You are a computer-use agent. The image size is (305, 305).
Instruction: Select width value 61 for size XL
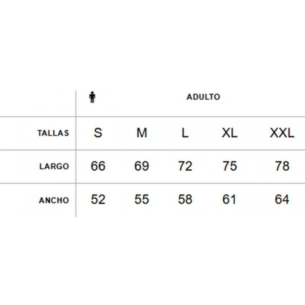coord(229,199)
